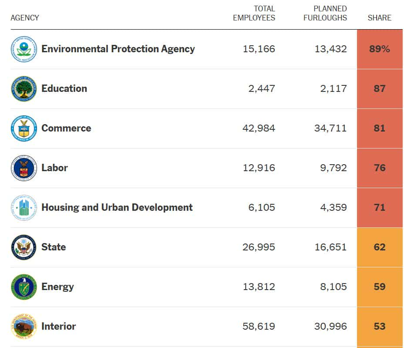The height and width of the screenshot is (348, 404).
Task: Click the Labor department seal icon
Action: click(24, 168)
